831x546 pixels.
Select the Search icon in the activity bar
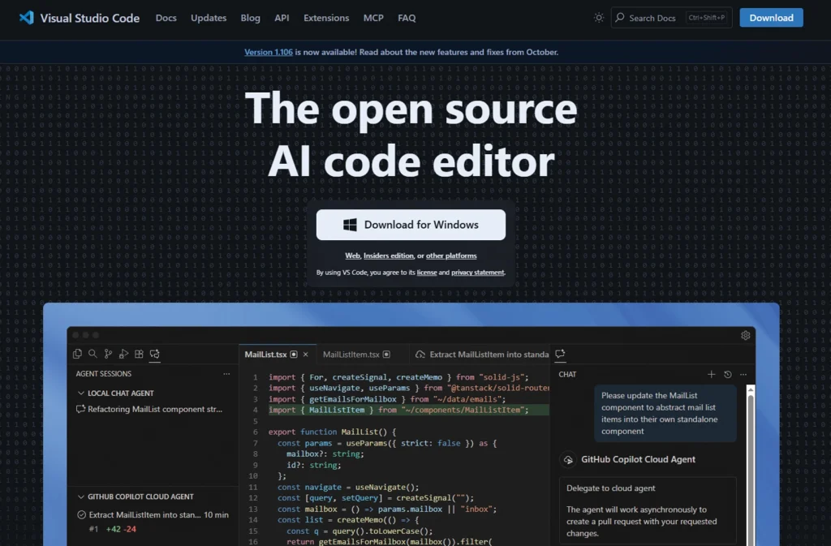[92, 355]
